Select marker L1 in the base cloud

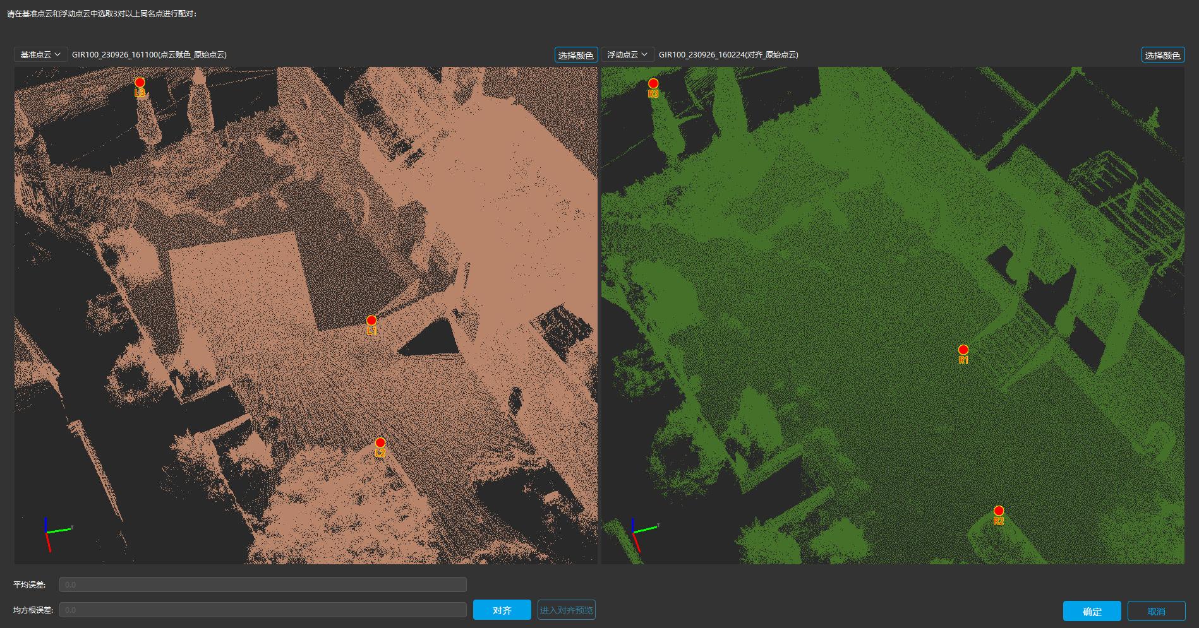click(x=371, y=321)
